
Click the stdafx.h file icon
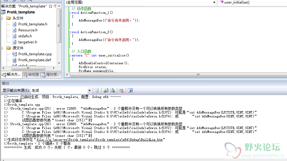(x=14, y=36)
